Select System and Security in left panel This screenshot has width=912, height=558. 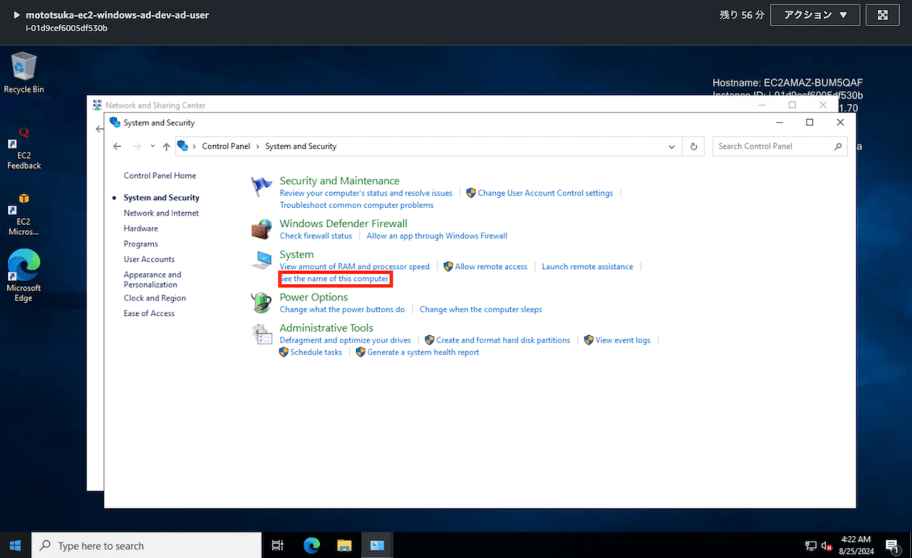pos(161,197)
